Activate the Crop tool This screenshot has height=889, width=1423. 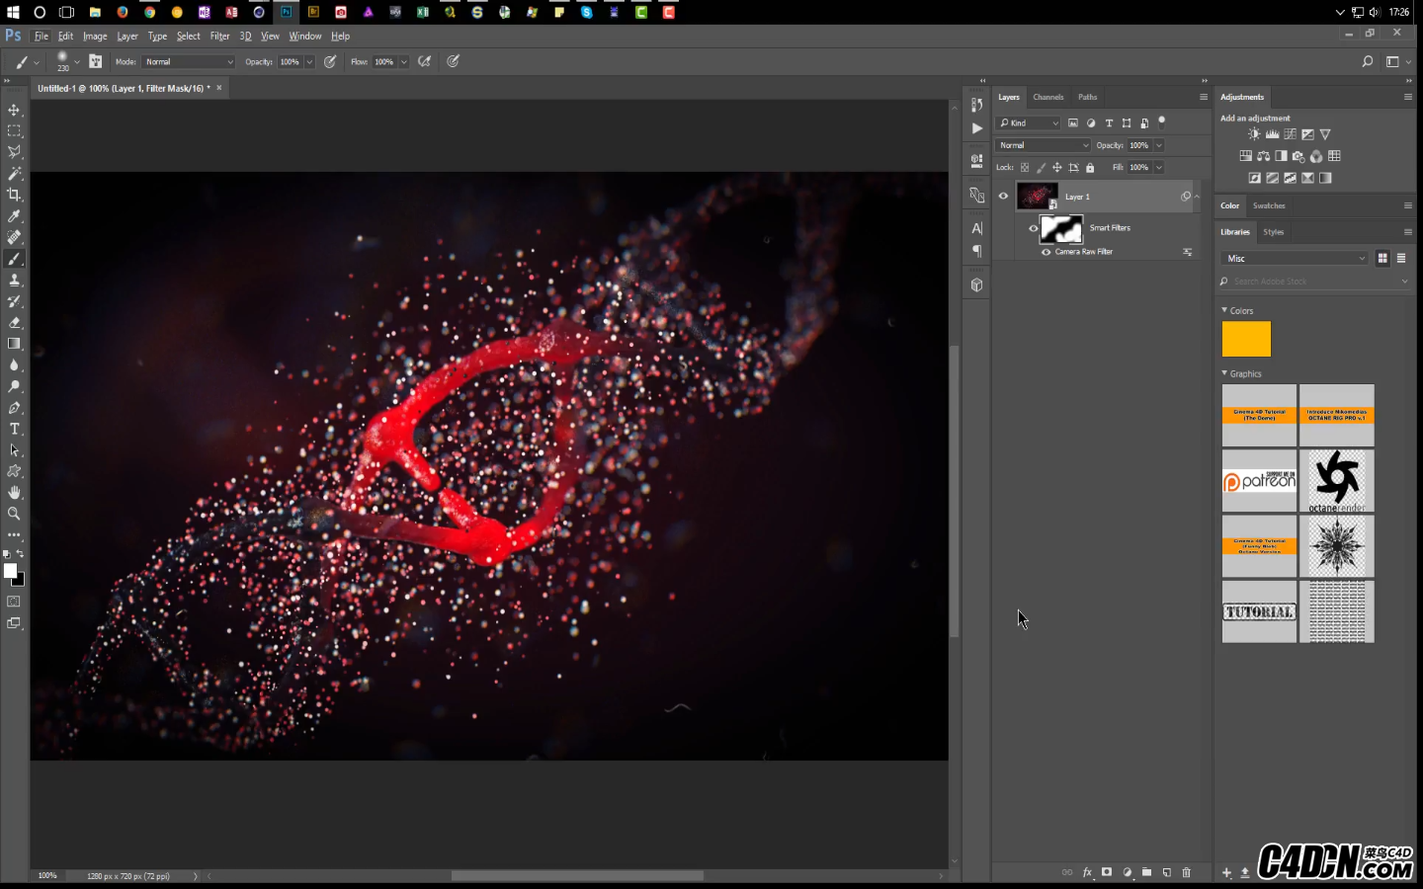(x=14, y=195)
